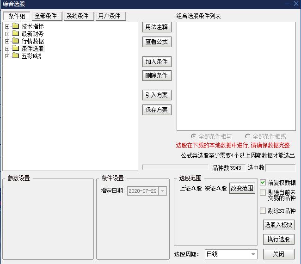Click the 技术指标 folder icon

[16, 26]
